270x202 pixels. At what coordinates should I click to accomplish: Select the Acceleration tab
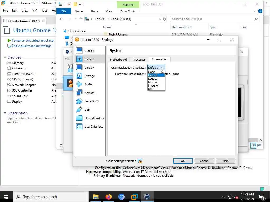tap(160, 59)
